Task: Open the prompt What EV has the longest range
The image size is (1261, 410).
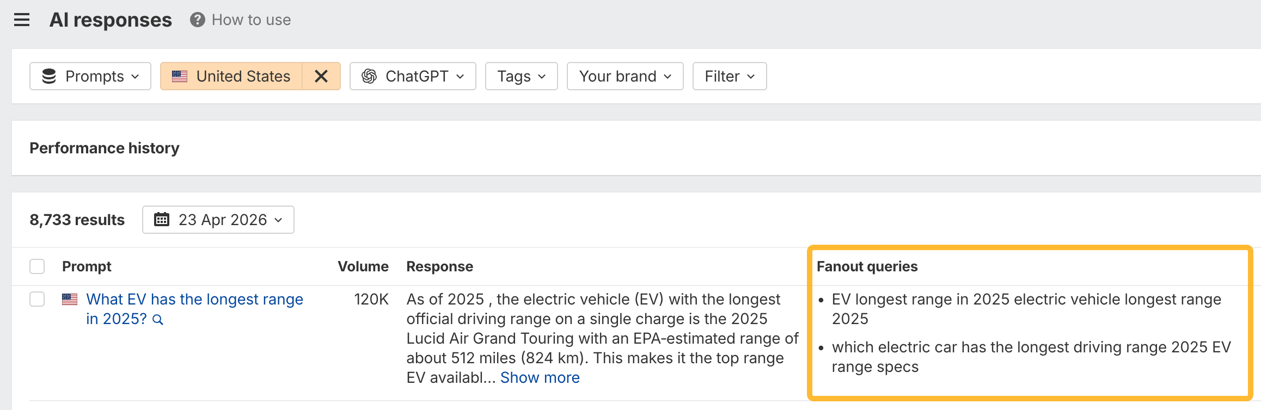Action: pos(194,299)
